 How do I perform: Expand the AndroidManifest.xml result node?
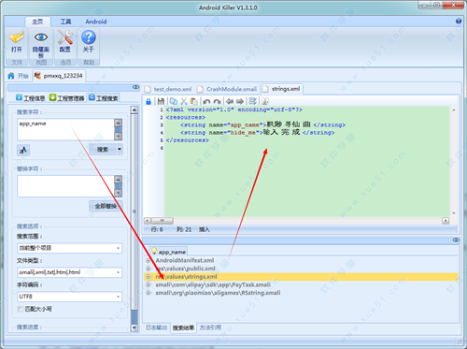pyautogui.click(x=149, y=260)
